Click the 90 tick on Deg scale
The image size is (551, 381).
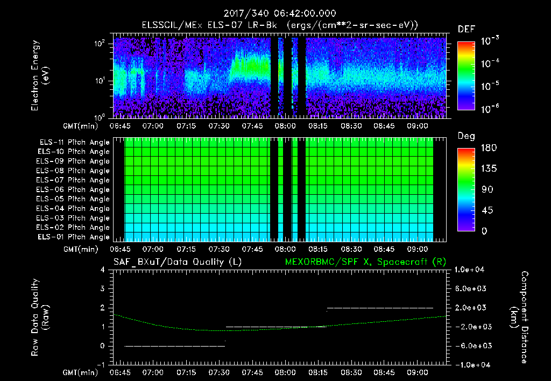(488, 190)
